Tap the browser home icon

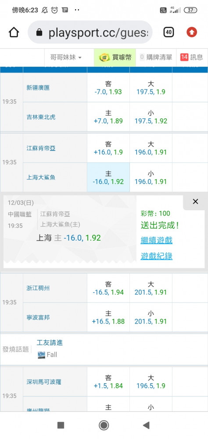click(14, 32)
